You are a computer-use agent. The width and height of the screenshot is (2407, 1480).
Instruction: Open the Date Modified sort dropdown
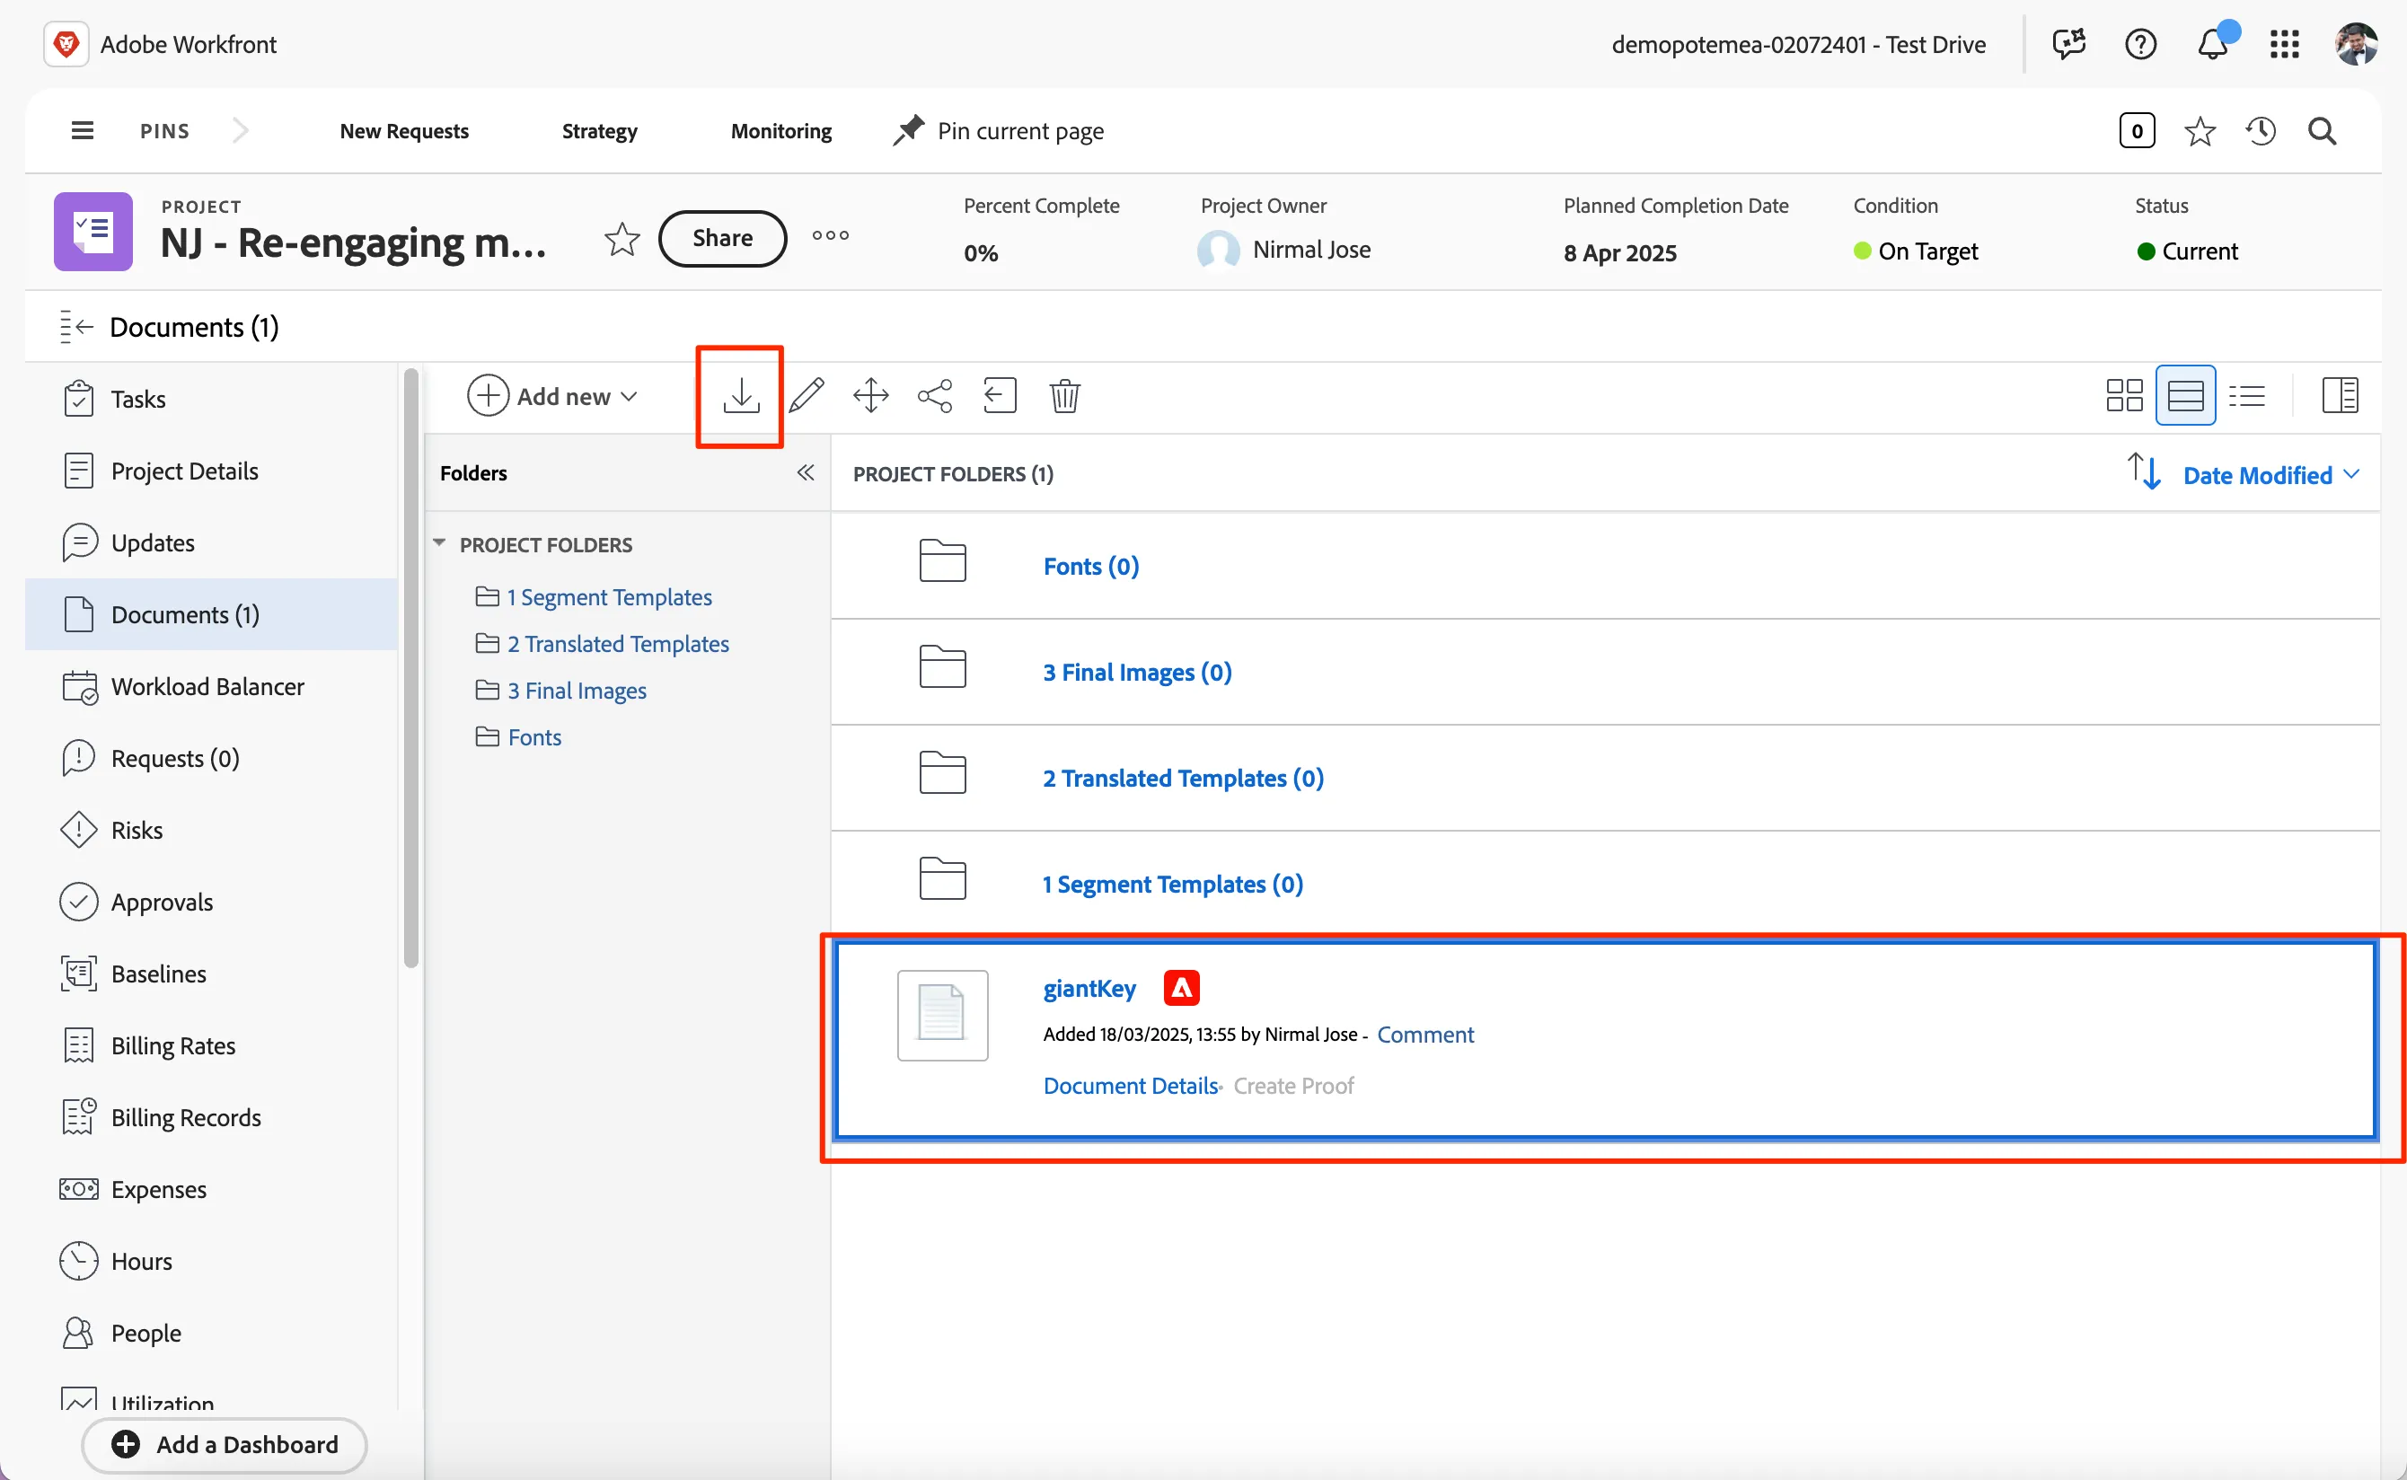[x=2271, y=475]
